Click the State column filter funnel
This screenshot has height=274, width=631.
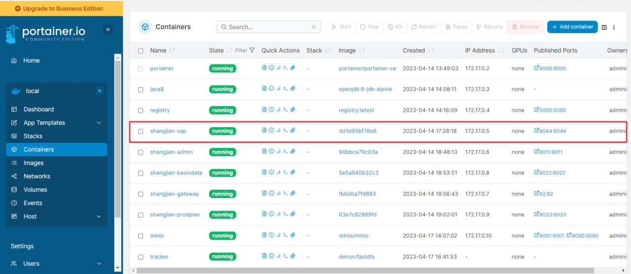252,50
